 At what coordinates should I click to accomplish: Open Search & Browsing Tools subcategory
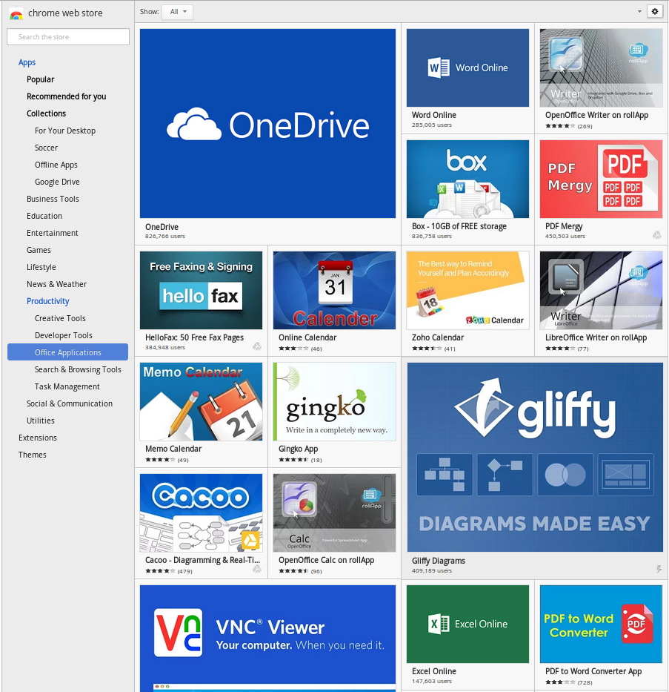point(78,369)
